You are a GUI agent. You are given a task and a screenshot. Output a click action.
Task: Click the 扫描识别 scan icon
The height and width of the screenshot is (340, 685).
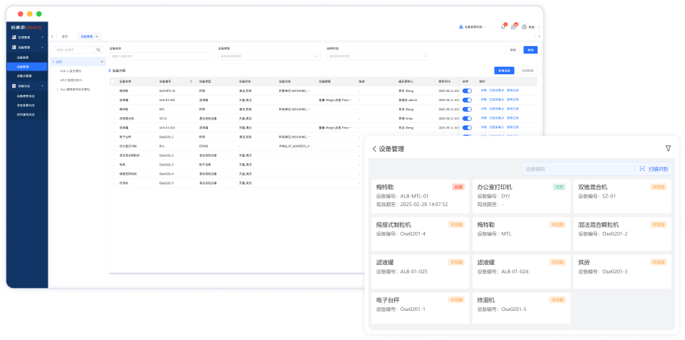click(642, 168)
